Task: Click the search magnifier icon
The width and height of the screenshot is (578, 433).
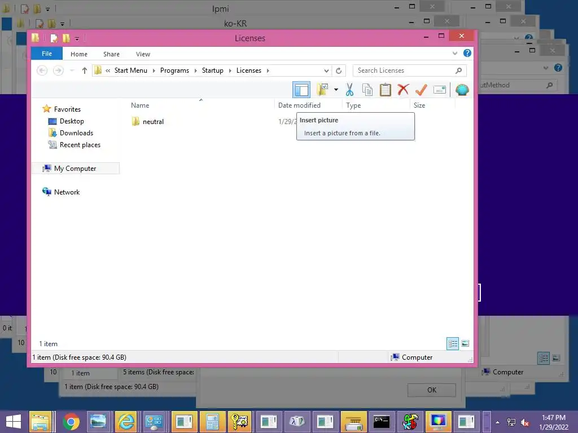Action: click(x=458, y=70)
